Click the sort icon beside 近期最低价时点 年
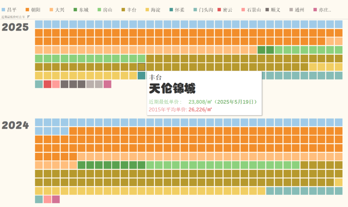The height and width of the screenshot is (207, 348). tap(29, 17)
